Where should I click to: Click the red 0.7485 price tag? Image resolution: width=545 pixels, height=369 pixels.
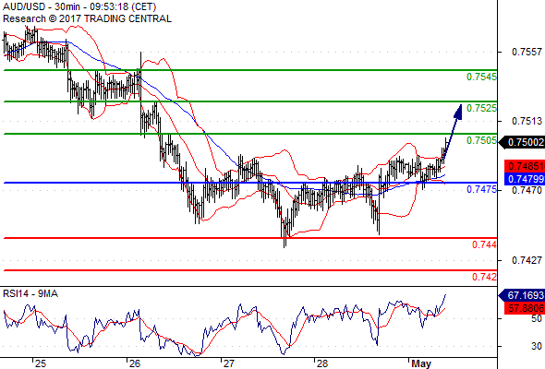click(x=525, y=166)
